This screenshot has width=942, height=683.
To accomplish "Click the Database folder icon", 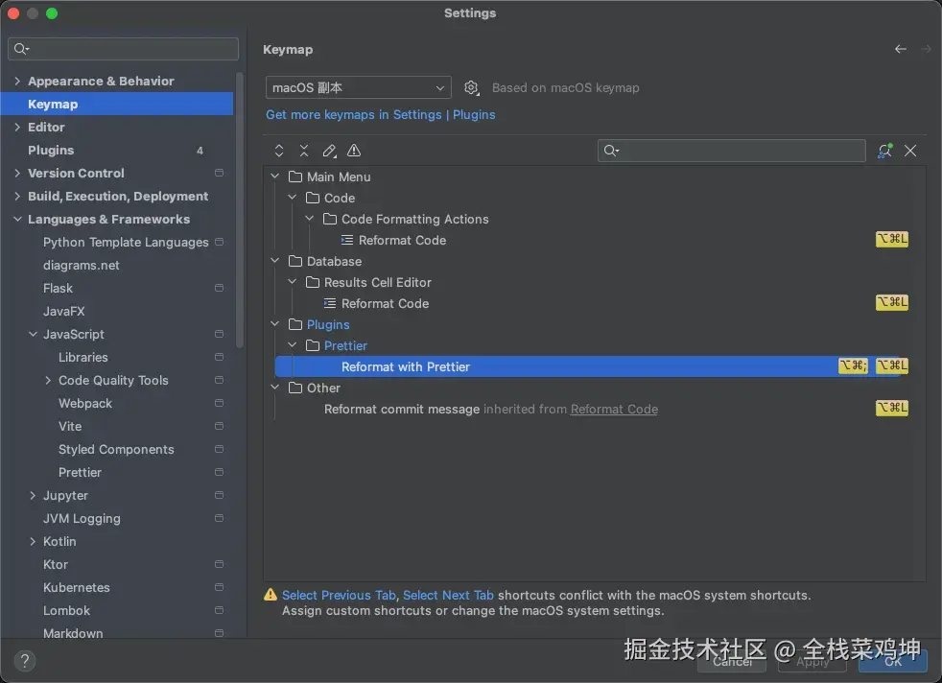I will (x=295, y=261).
